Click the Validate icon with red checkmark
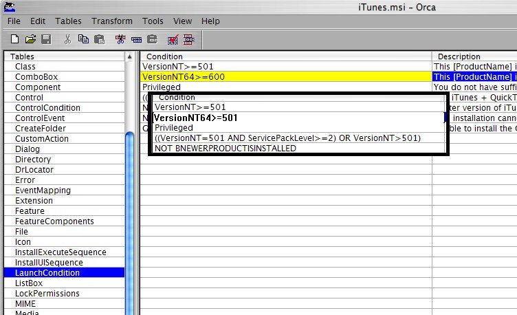 173,40
